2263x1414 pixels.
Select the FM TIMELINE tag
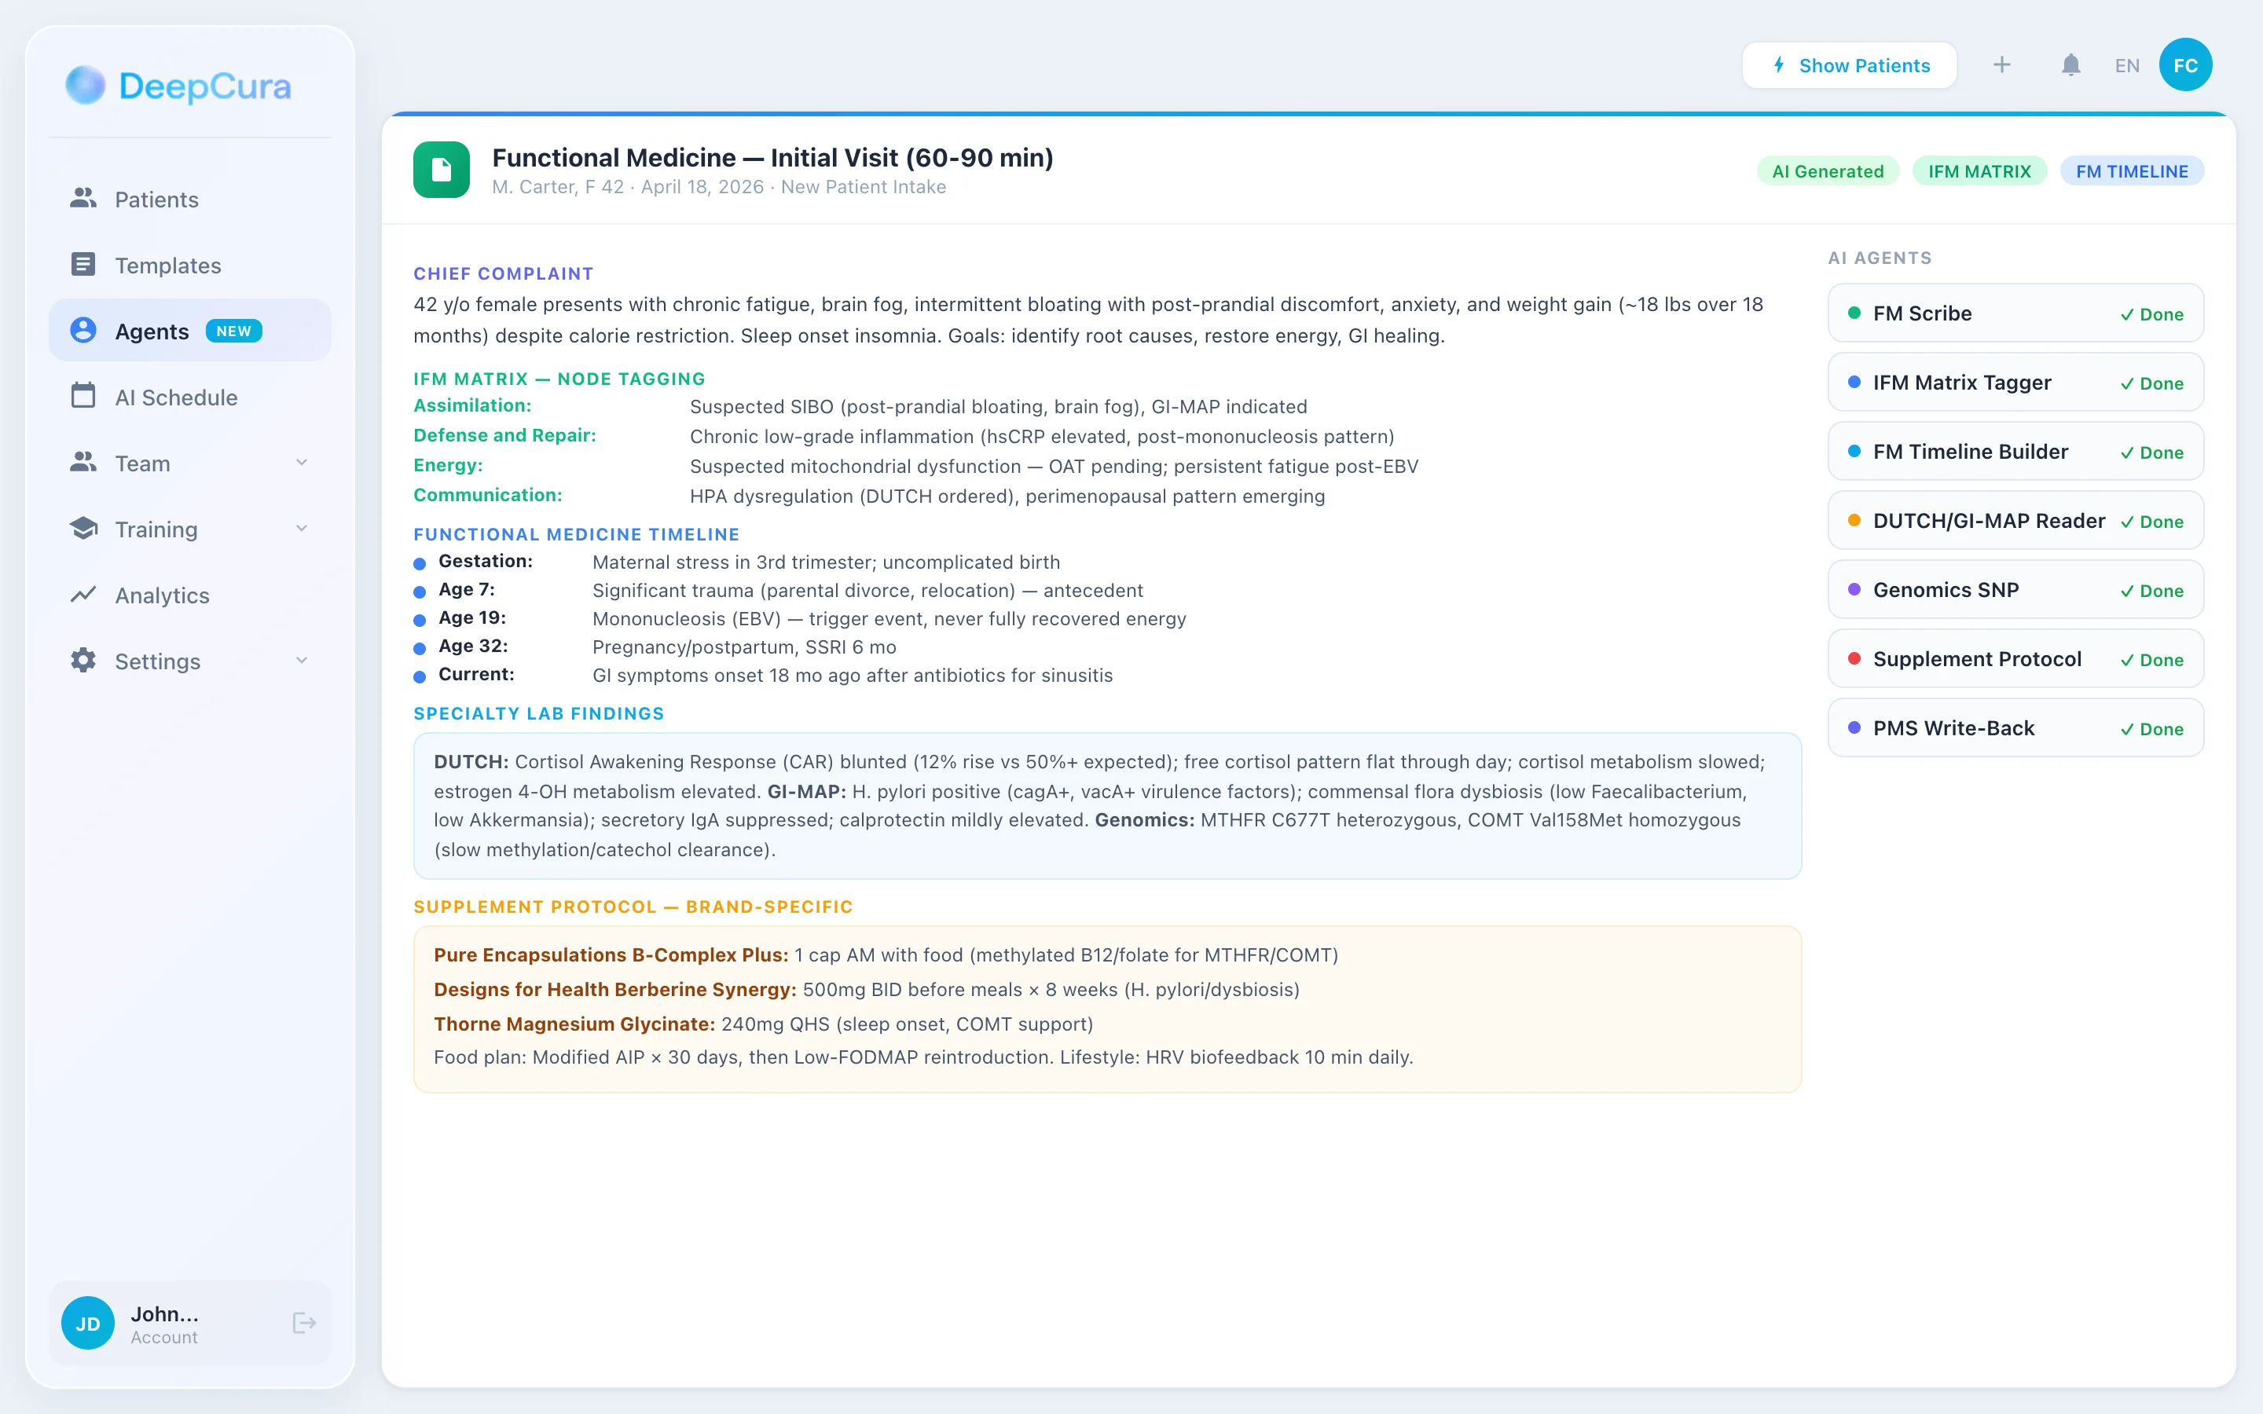click(x=2131, y=171)
